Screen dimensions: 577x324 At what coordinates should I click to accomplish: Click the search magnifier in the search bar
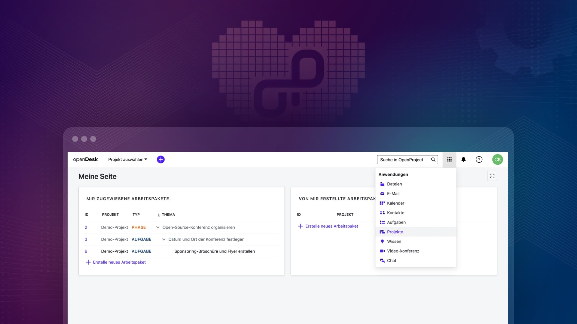[433, 159]
